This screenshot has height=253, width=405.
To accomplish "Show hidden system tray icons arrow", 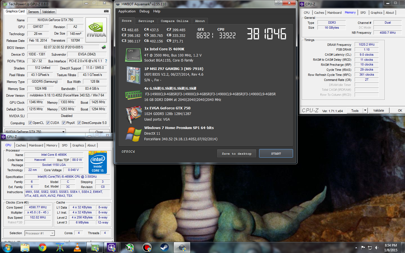I will point(356,248).
